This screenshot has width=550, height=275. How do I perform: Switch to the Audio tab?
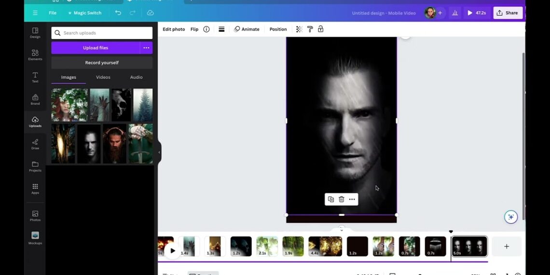(x=136, y=77)
